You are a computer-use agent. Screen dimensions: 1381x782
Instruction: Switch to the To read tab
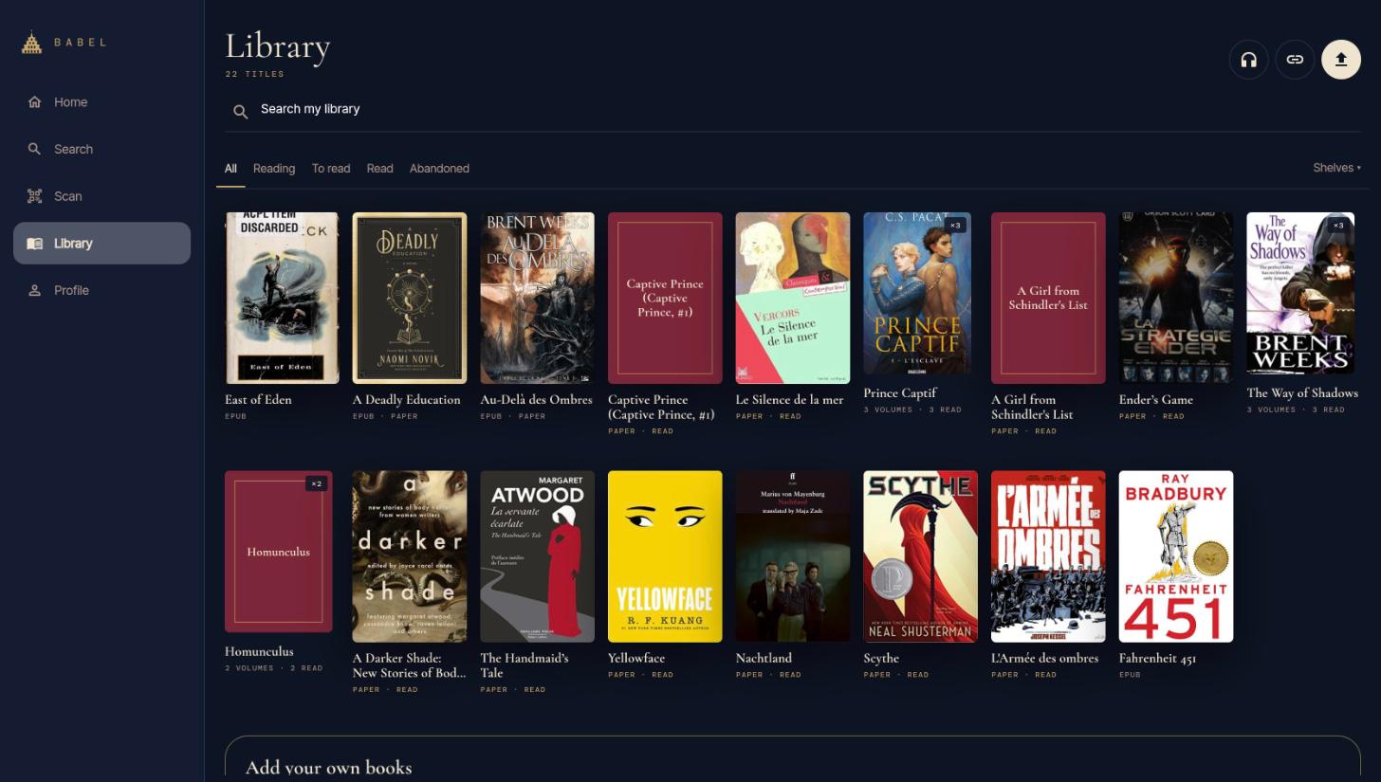coord(331,169)
